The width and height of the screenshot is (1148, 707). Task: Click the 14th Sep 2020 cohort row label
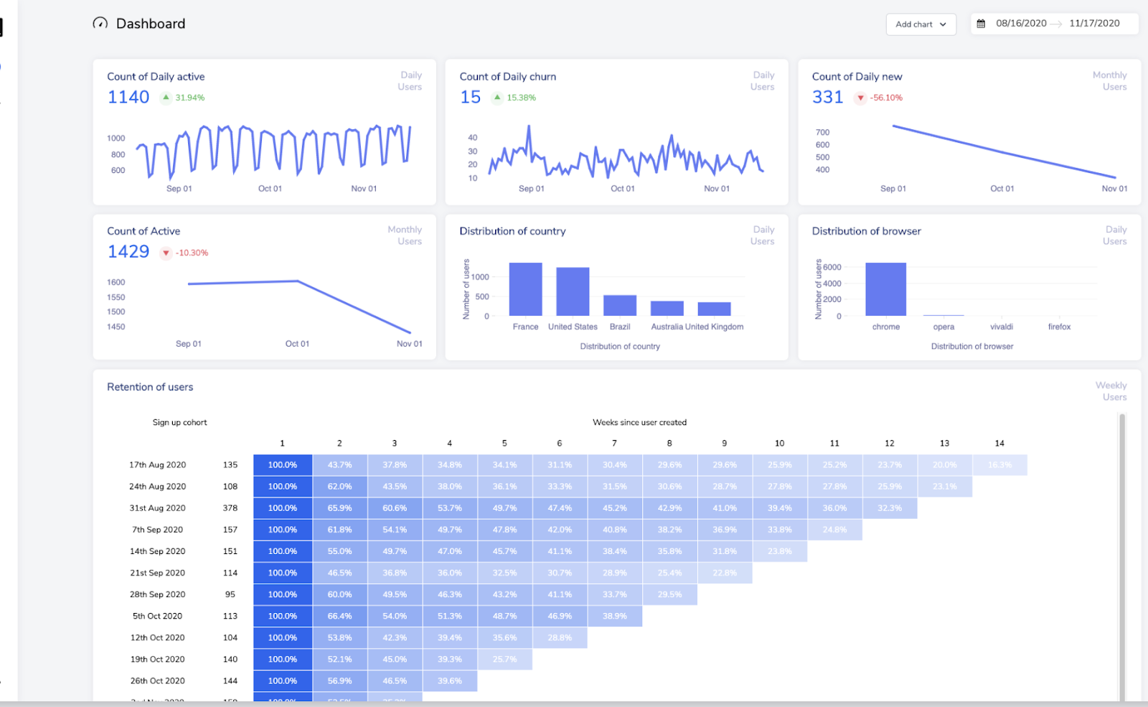click(157, 551)
